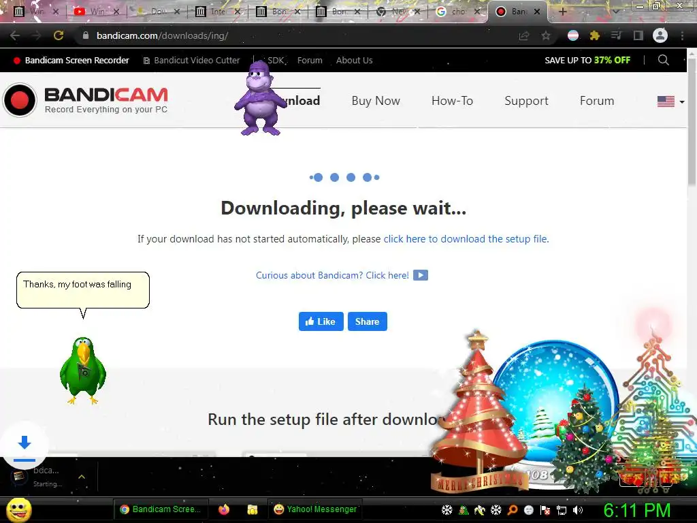Image resolution: width=697 pixels, height=523 pixels.
Task: Open the site search magnifier icon
Action: click(x=663, y=60)
